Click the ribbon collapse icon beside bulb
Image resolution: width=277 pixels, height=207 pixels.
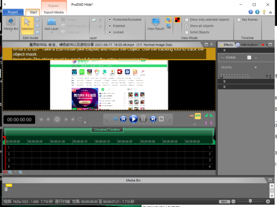pyautogui.click(x=271, y=12)
